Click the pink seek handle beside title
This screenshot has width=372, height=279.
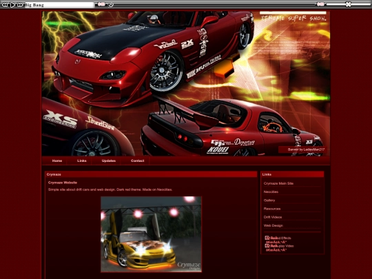[x=101, y=4]
